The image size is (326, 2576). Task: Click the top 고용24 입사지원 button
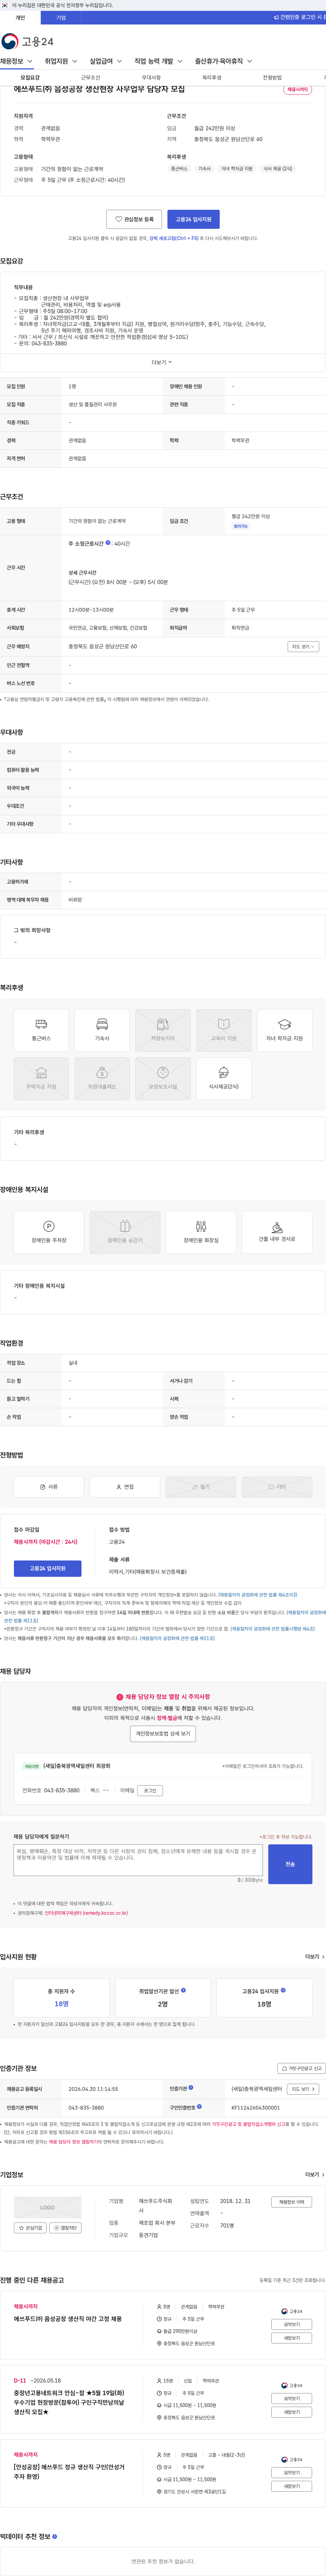pos(193,219)
